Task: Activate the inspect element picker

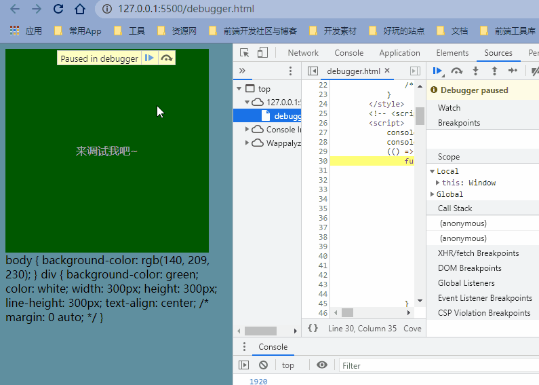Action: click(244, 53)
